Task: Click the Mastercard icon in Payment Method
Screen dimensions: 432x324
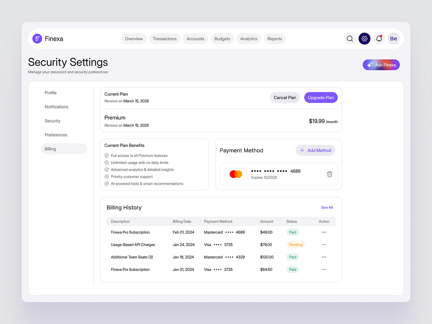Action: (x=235, y=174)
